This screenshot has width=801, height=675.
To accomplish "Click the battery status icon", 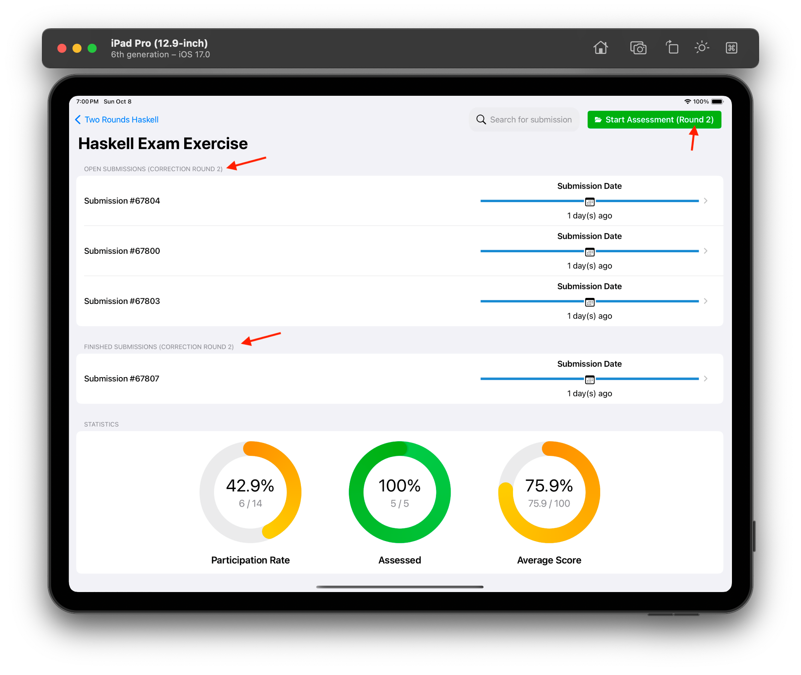I will click(x=717, y=101).
